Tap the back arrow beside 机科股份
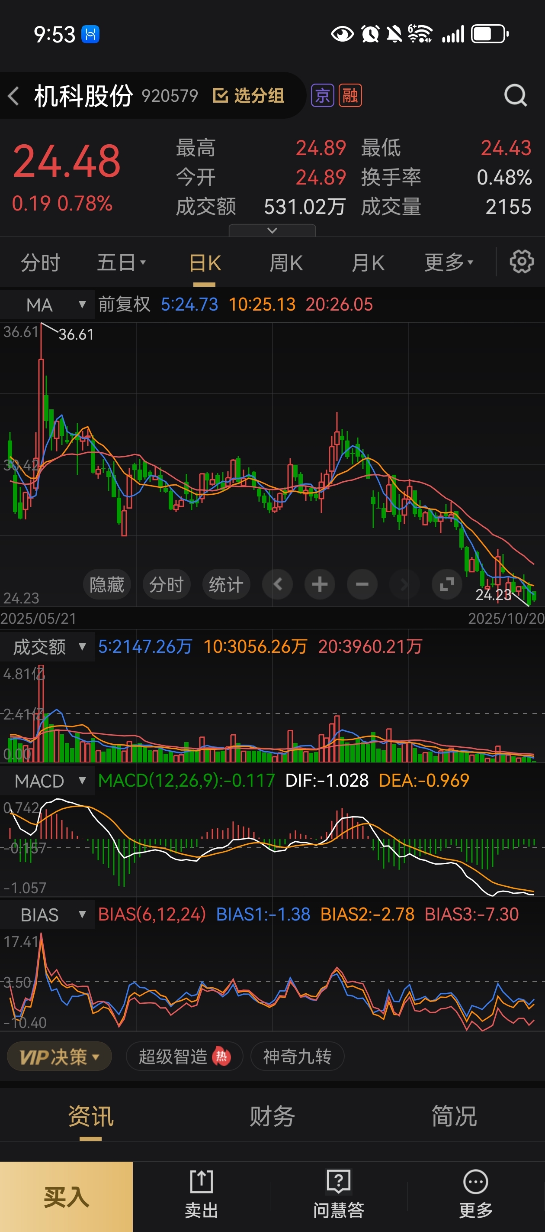The height and width of the screenshot is (1232, 545). tap(13, 96)
